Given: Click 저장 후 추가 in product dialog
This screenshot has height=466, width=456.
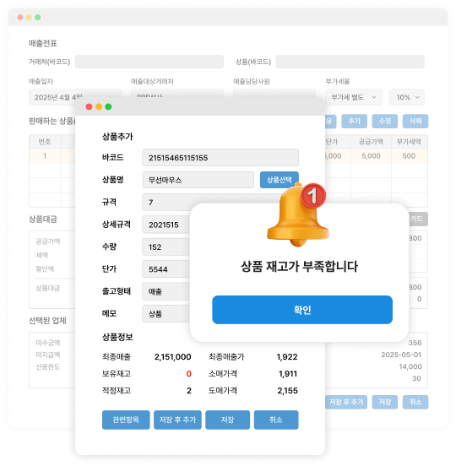Looking at the screenshot, I should click(x=177, y=420).
